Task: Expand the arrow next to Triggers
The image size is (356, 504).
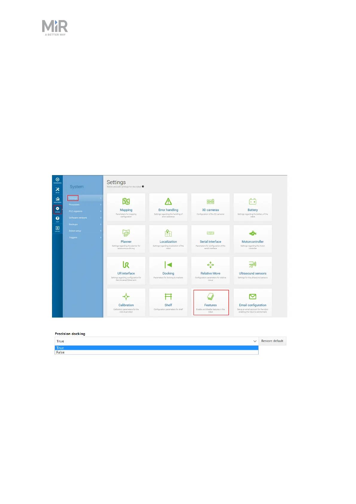Action: click(101, 238)
